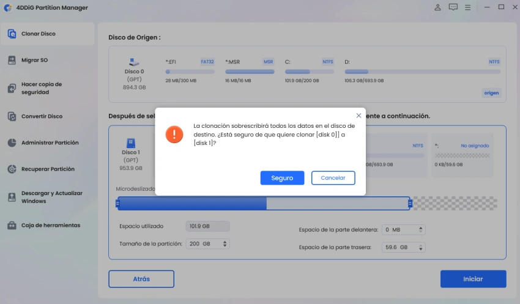Open Descargar y Actualizar Windows section
Image resolution: width=520 pixels, height=304 pixels.
(48, 197)
